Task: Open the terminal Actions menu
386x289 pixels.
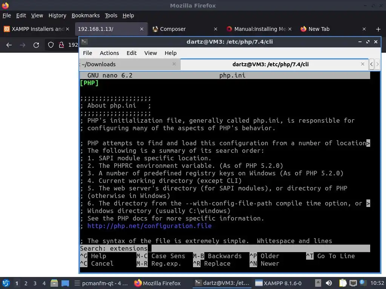Action: click(109, 53)
